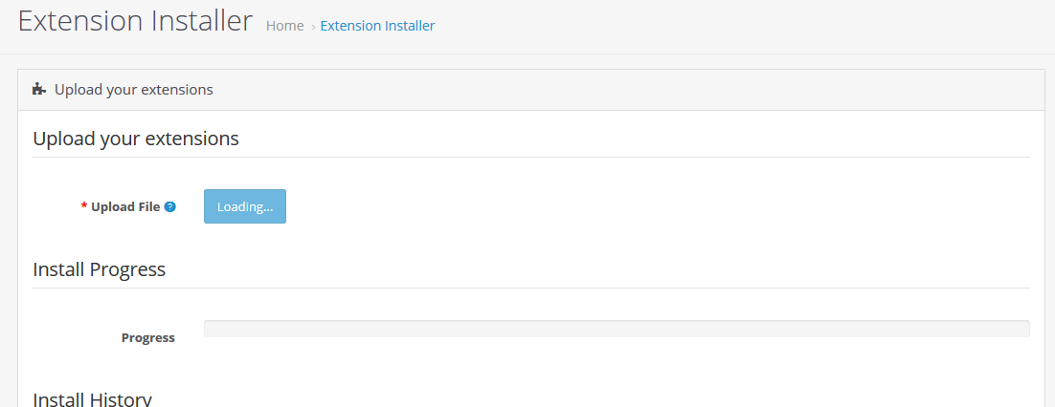This screenshot has height=407, width=1055.
Task: Click the large Extension Installer page title
Action: (x=135, y=21)
